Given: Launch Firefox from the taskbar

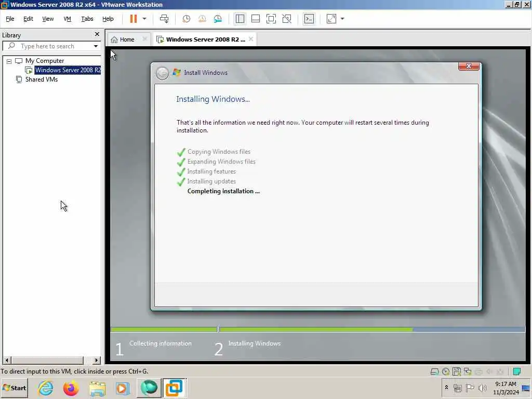Looking at the screenshot, I should (x=71, y=388).
